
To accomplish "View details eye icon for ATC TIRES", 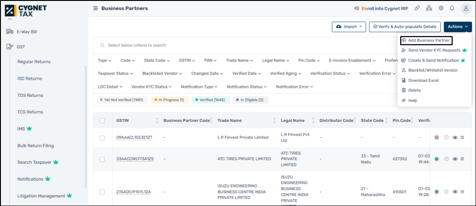I will pyautogui.click(x=455, y=158).
